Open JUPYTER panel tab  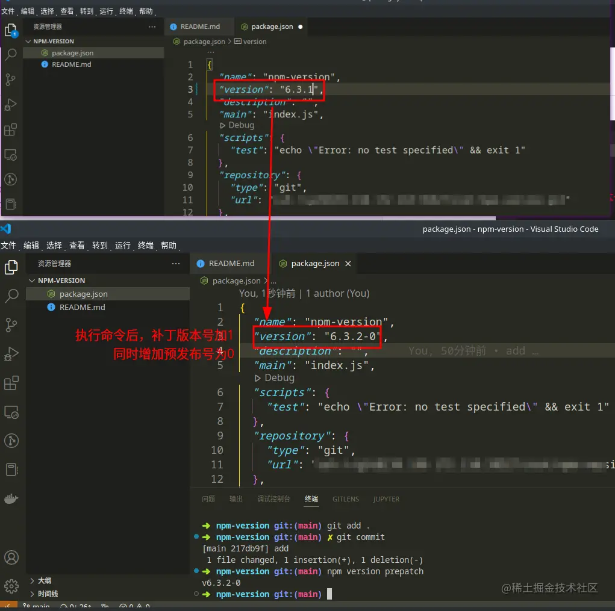(x=386, y=499)
